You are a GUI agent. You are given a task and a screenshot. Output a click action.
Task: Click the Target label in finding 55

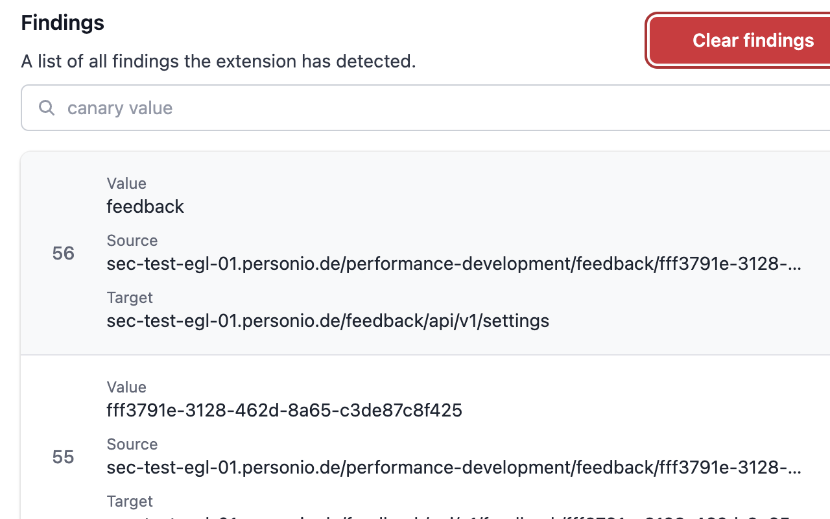tap(130, 501)
